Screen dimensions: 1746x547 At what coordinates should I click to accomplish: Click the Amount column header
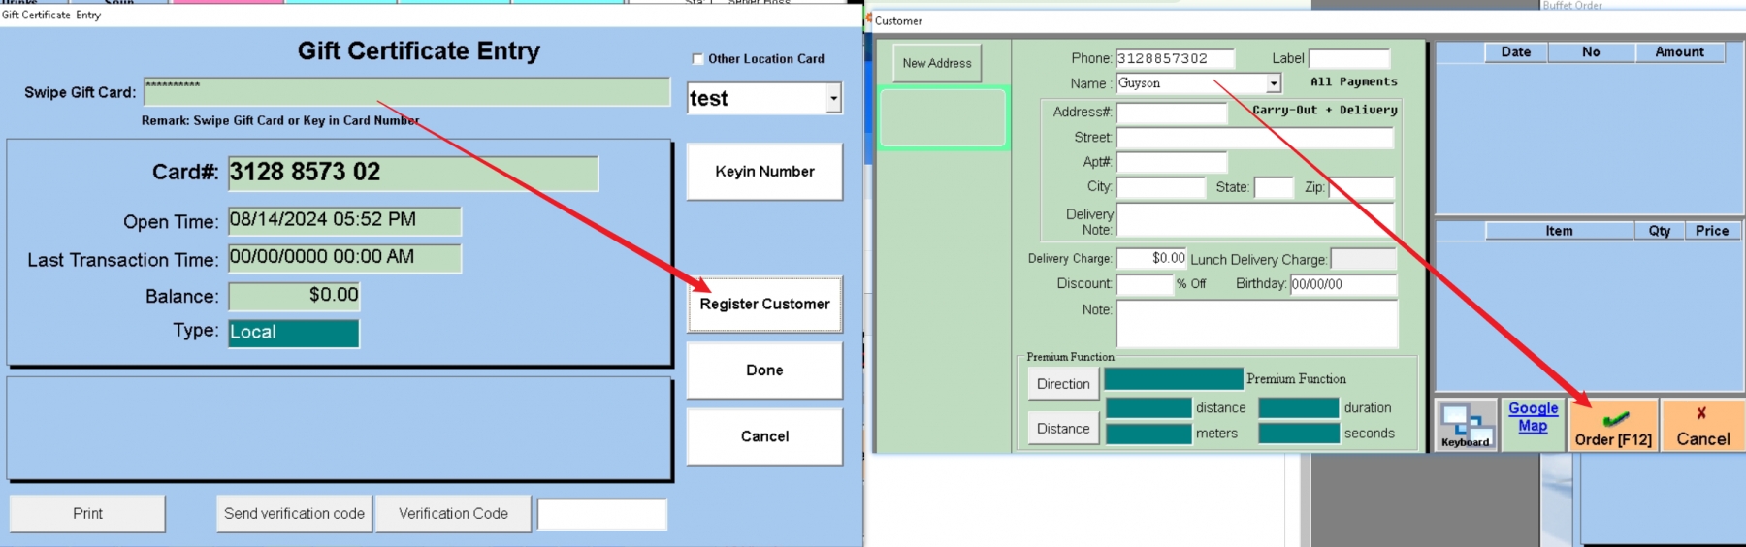[1679, 52]
